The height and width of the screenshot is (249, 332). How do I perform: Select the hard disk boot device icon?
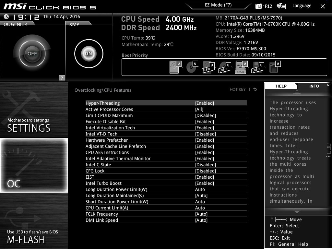point(175,67)
